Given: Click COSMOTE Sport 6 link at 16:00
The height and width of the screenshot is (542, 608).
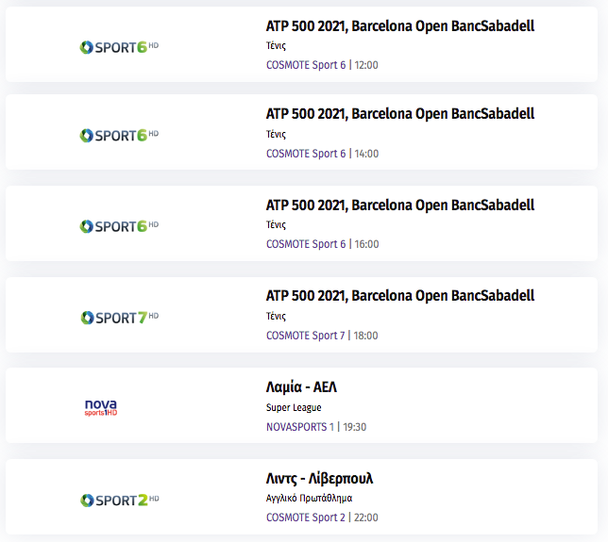Looking at the screenshot, I should [306, 244].
